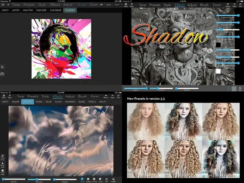This screenshot has height=183, width=244.
Task: Click hand pan icon beside paint-splash portrait
Action: pyautogui.click(x=2, y=67)
